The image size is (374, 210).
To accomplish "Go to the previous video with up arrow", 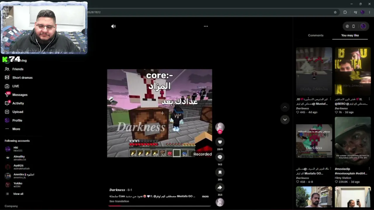I will (x=285, y=107).
